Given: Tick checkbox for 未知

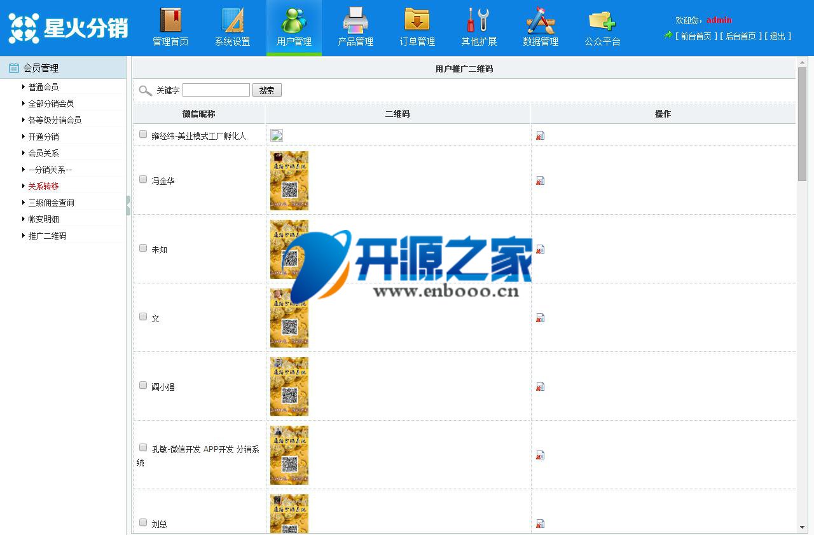Looking at the screenshot, I should click(x=143, y=248).
